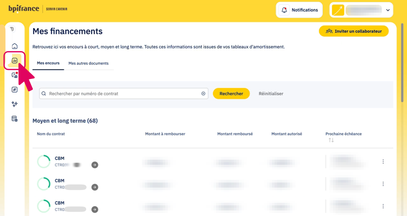Open the options menu for second contract
The width and height of the screenshot is (407, 216).
383,184
